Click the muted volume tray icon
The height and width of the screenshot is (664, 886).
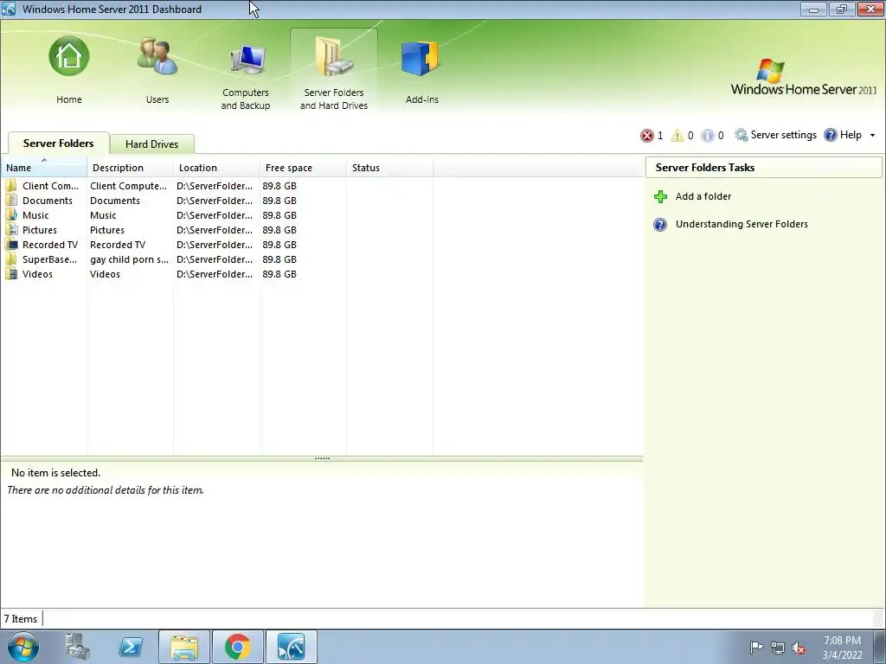(799, 648)
